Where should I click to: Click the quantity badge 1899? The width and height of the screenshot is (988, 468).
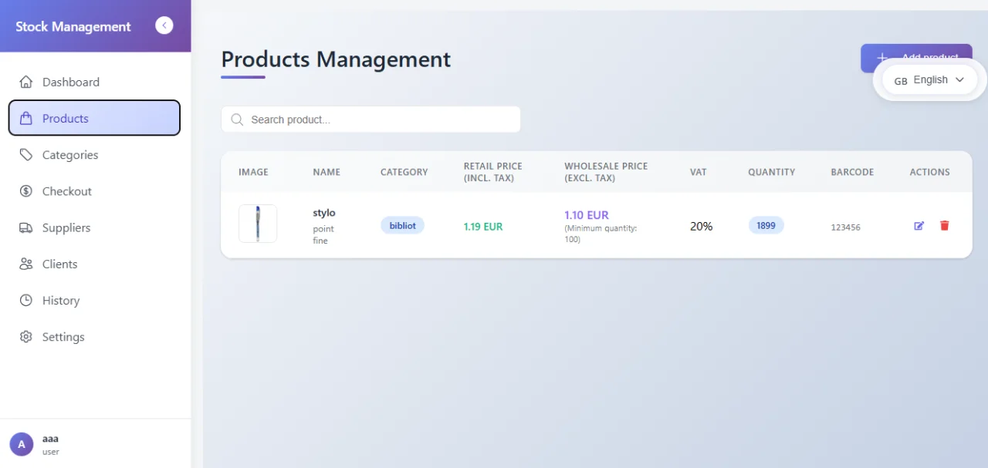[x=766, y=226]
